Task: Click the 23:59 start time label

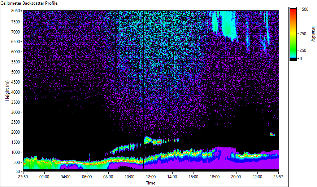Action: 23,177
